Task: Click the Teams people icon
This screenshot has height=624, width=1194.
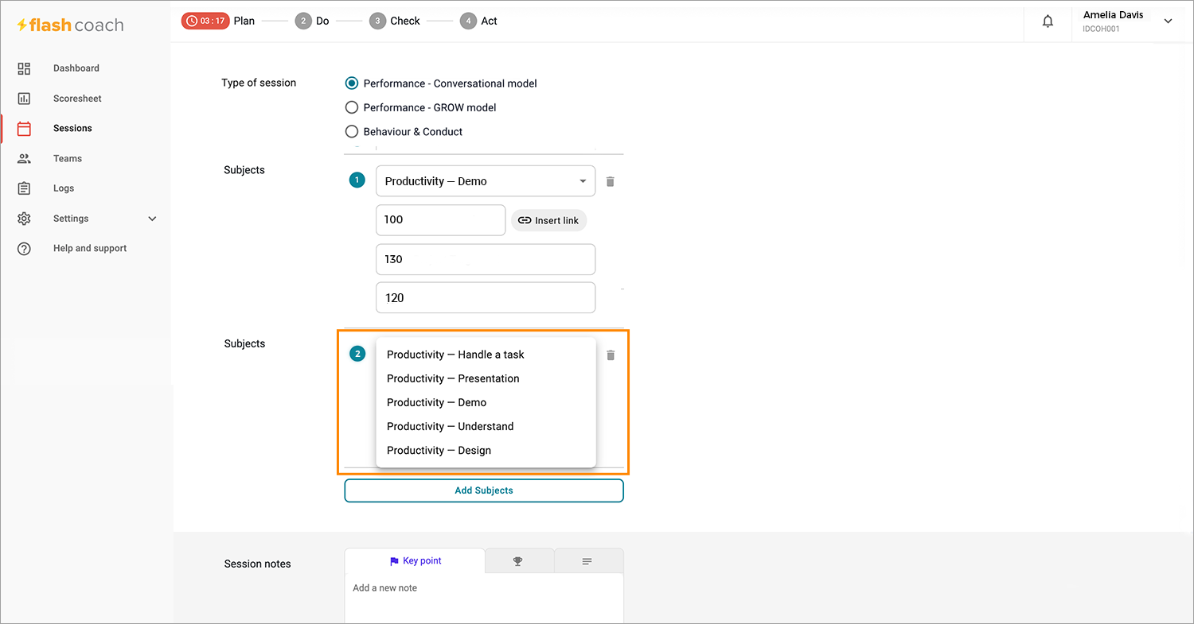Action: [24, 158]
